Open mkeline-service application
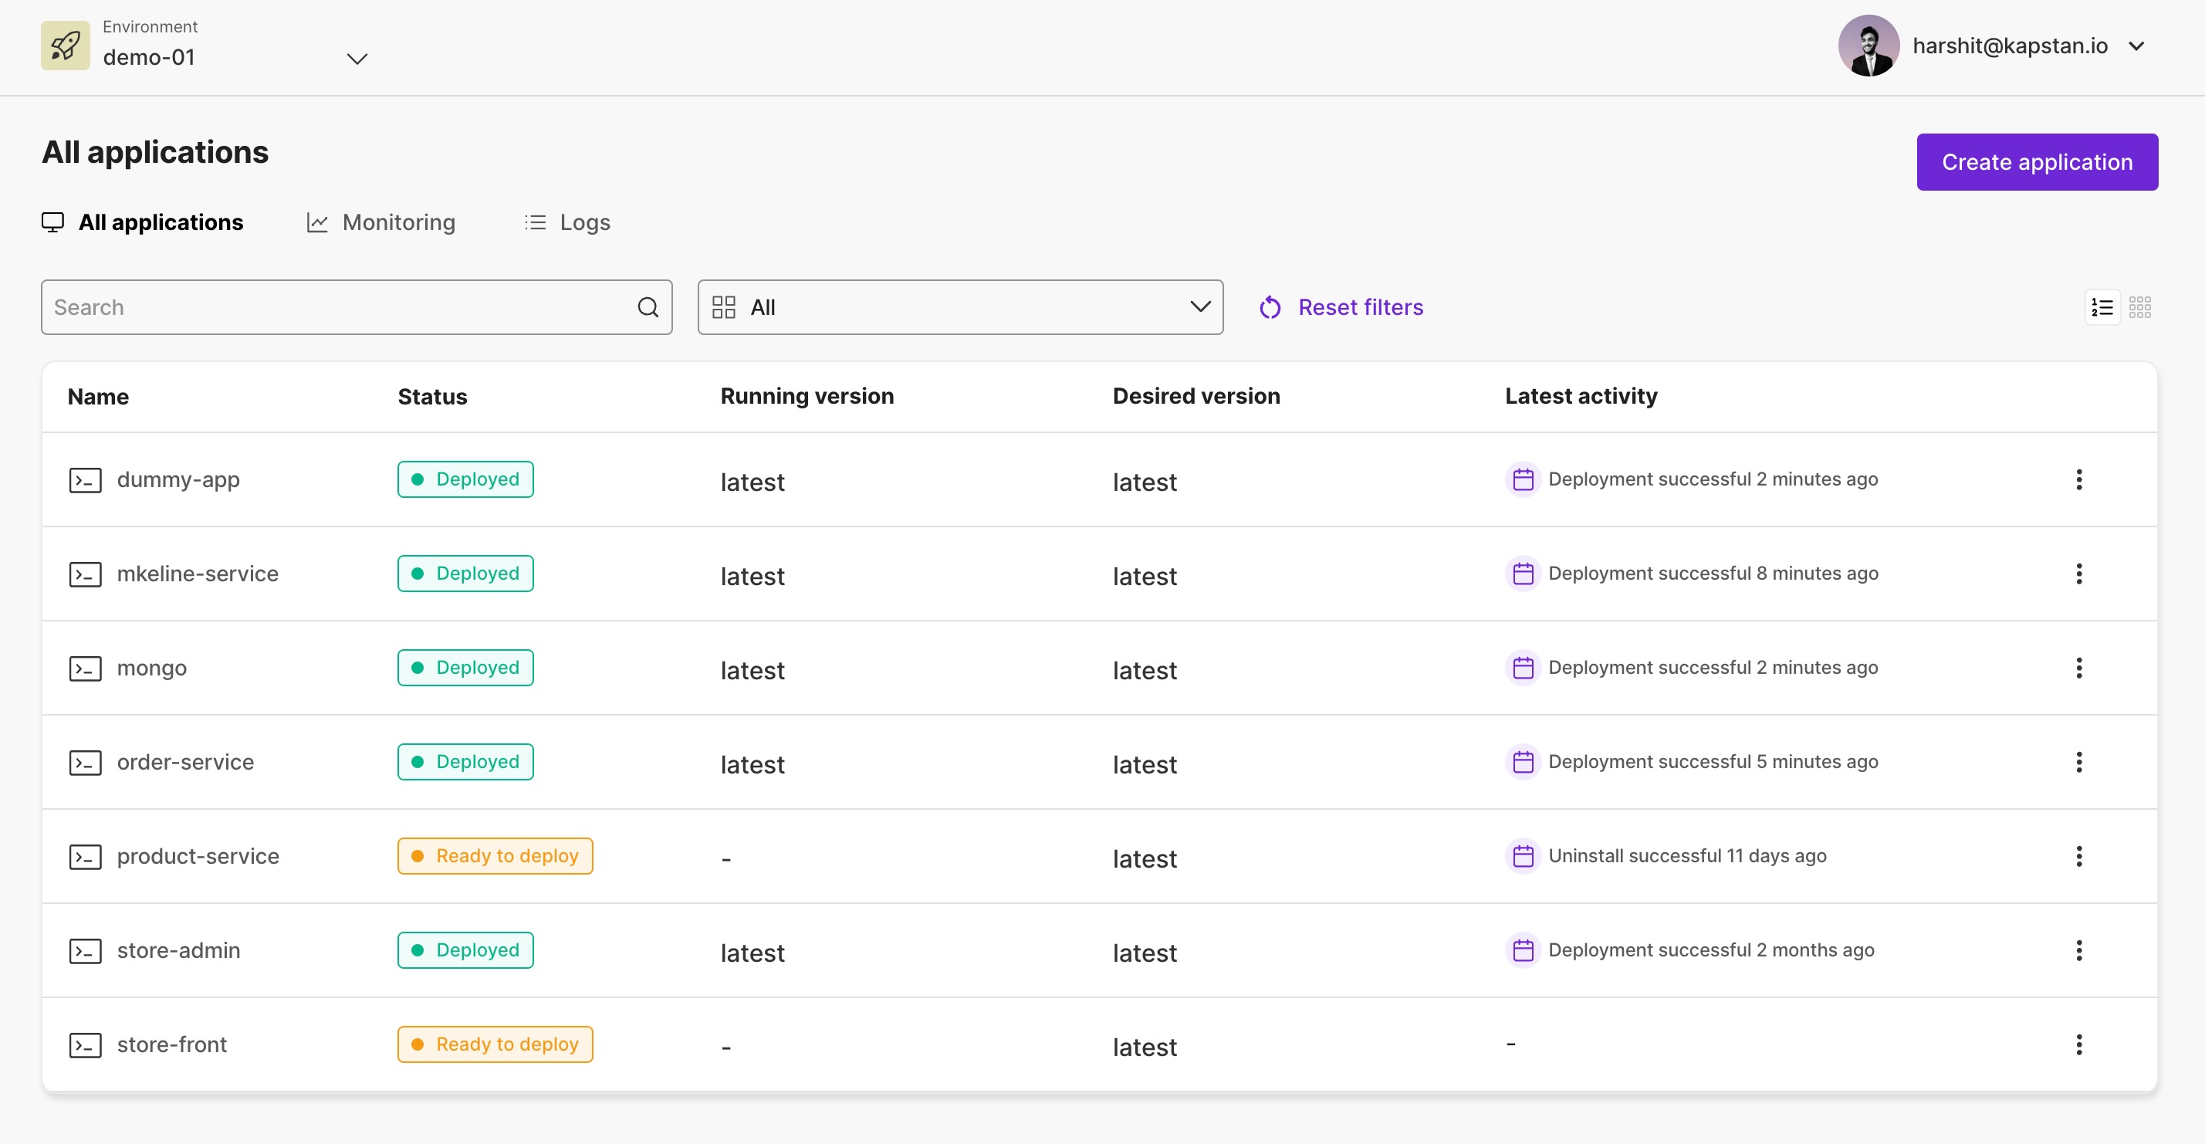Viewport: 2205px width, 1144px height. [198, 574]
